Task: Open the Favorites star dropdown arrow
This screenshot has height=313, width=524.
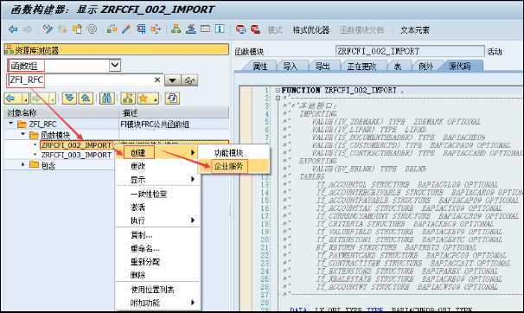Action: [x=155, y=99]
